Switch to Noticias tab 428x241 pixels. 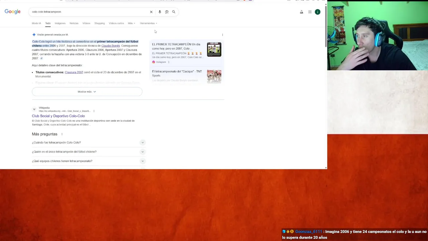coord(74,23)
